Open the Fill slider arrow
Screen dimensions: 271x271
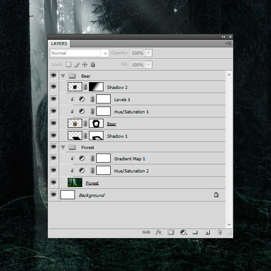pos(149,65)
